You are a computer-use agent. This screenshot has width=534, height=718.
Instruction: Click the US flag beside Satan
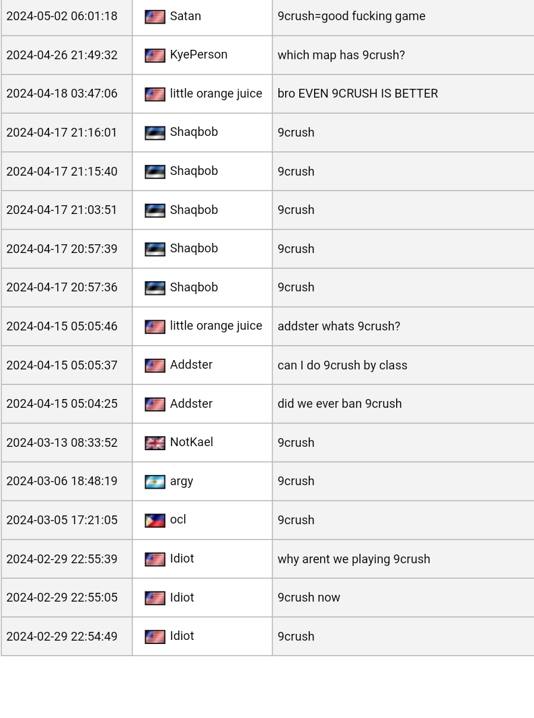(155, 17)
